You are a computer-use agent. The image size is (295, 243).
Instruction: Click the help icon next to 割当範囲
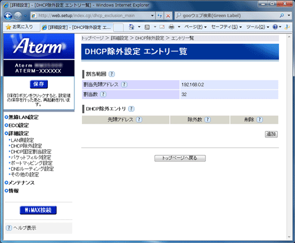pos(112,74)
